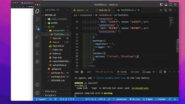Select the ターミナル panel tab

122,72
